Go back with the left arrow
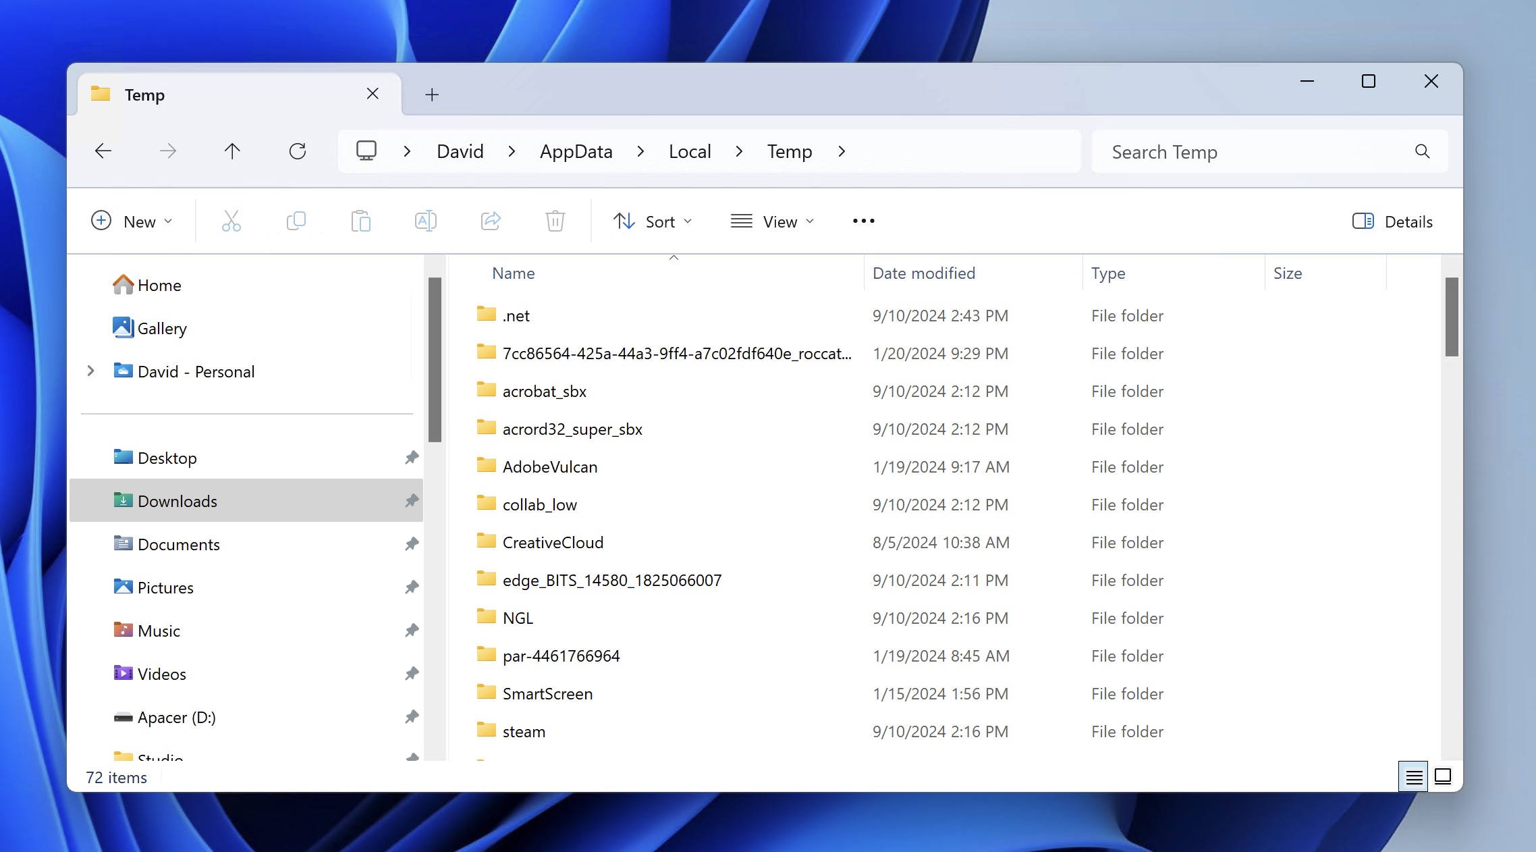1536x852 pixels. [x=103, y=151]
